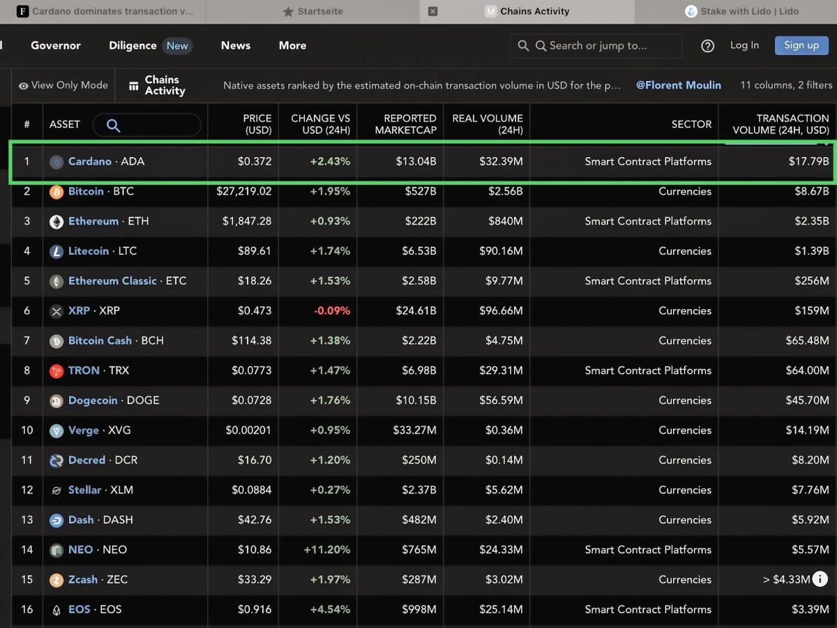Sort by Price (USD) column header
837x628 pixels.
[x=257, y=124]
